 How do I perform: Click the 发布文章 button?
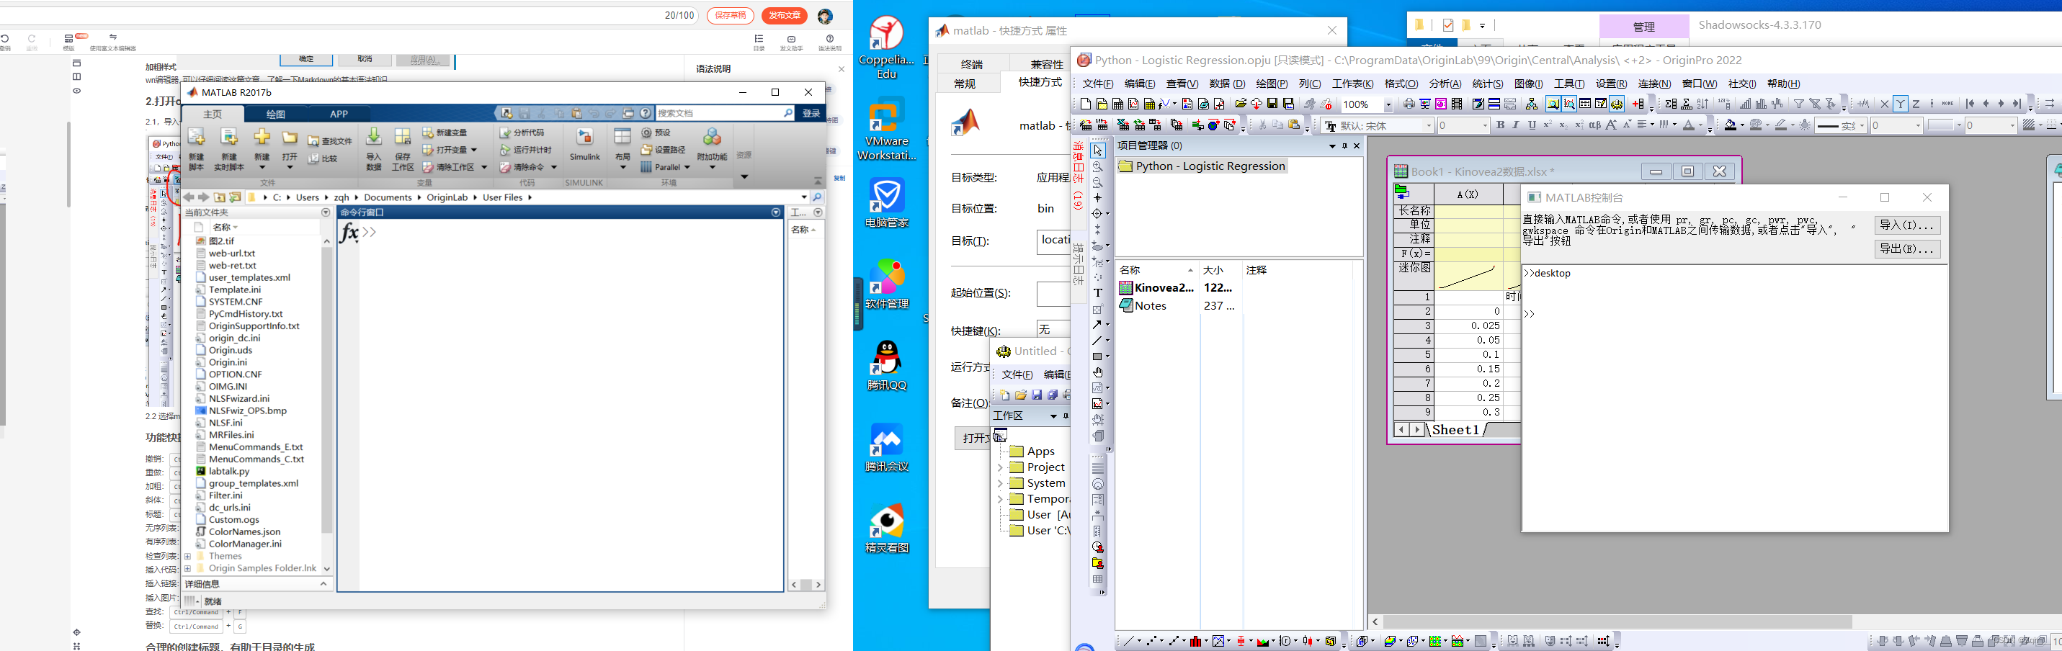coord(785,15)
